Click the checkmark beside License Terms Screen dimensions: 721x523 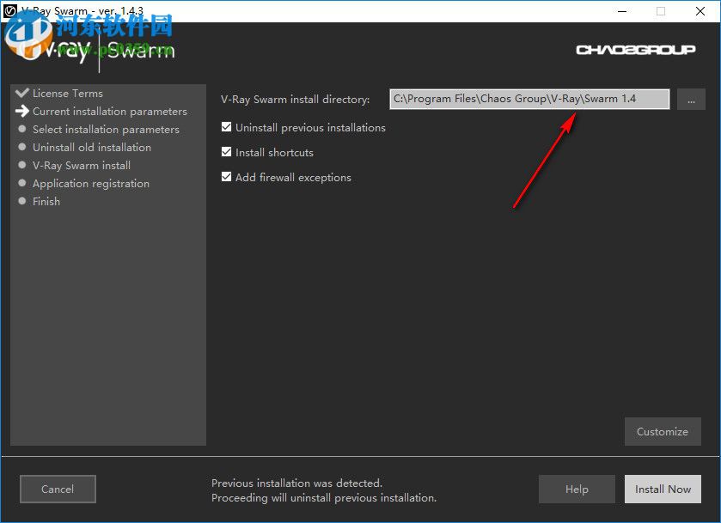tap(21, 93)
